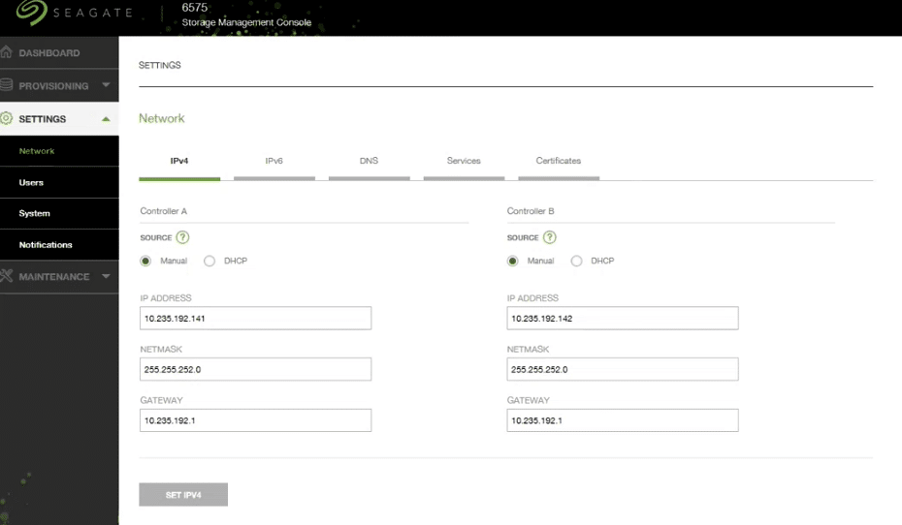
Task: Click the Settings gear icon in sidebar
Action: pos(7,118)
